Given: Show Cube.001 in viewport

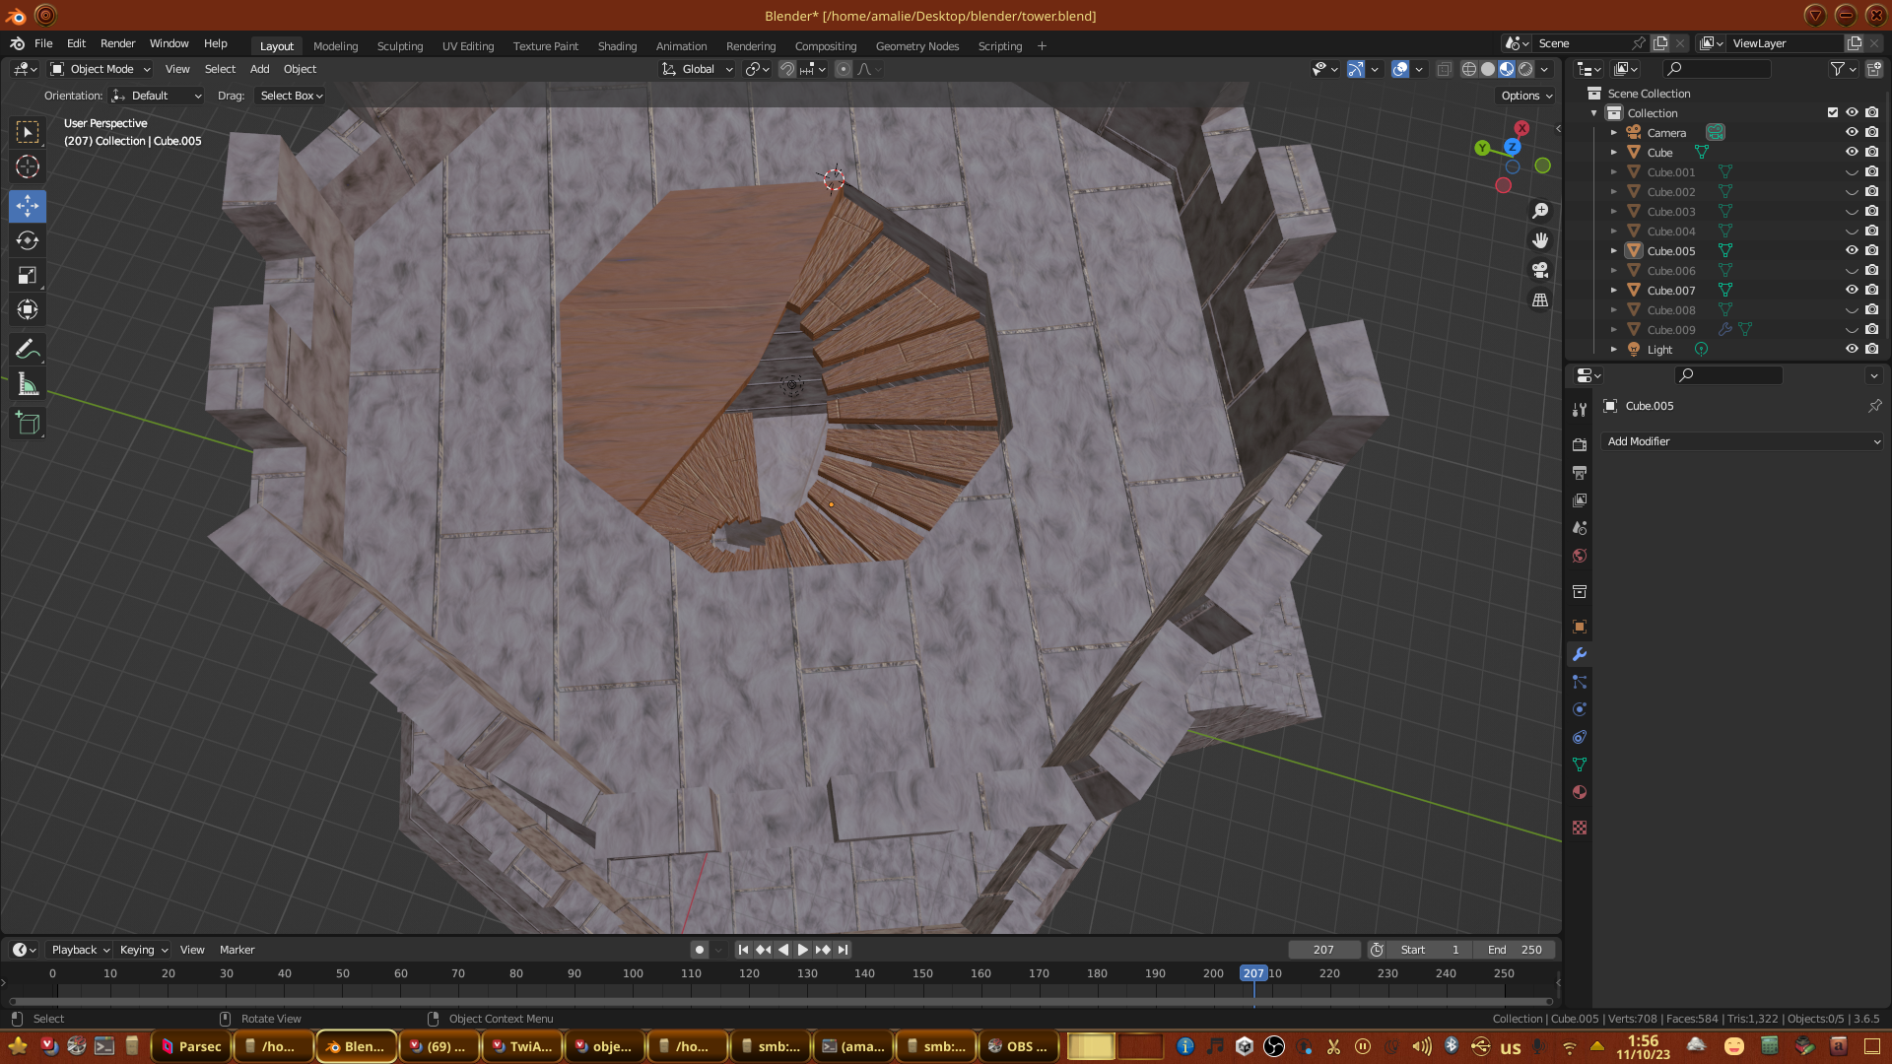Looking at the screenshot, I should [x=1852, y=171].
